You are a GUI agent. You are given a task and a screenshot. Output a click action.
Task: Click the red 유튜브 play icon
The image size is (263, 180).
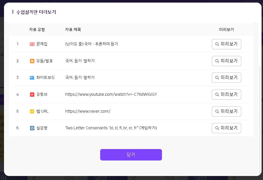click(x=32, y=94)
